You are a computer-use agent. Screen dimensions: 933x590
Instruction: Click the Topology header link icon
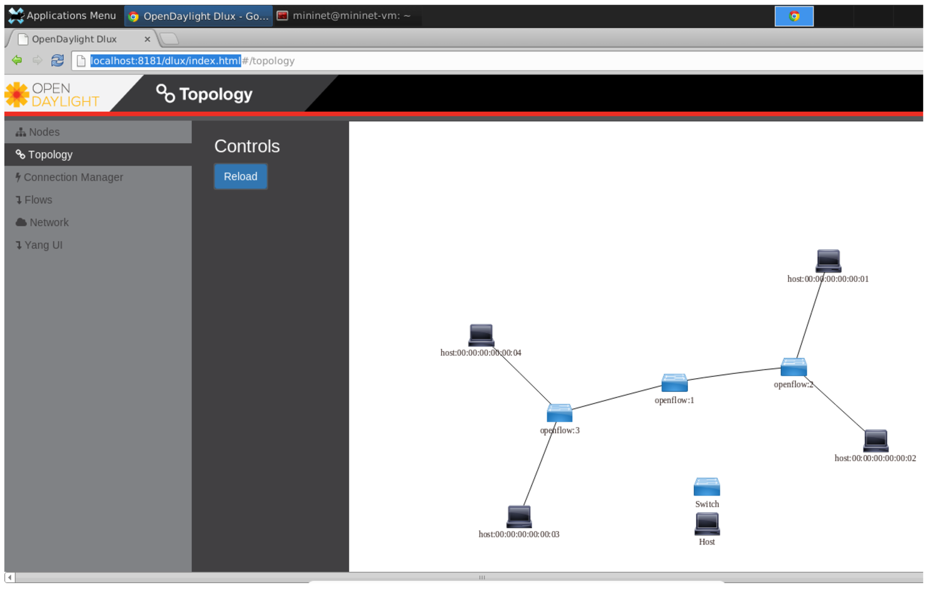pyautogui.click(x=165, y=94)
